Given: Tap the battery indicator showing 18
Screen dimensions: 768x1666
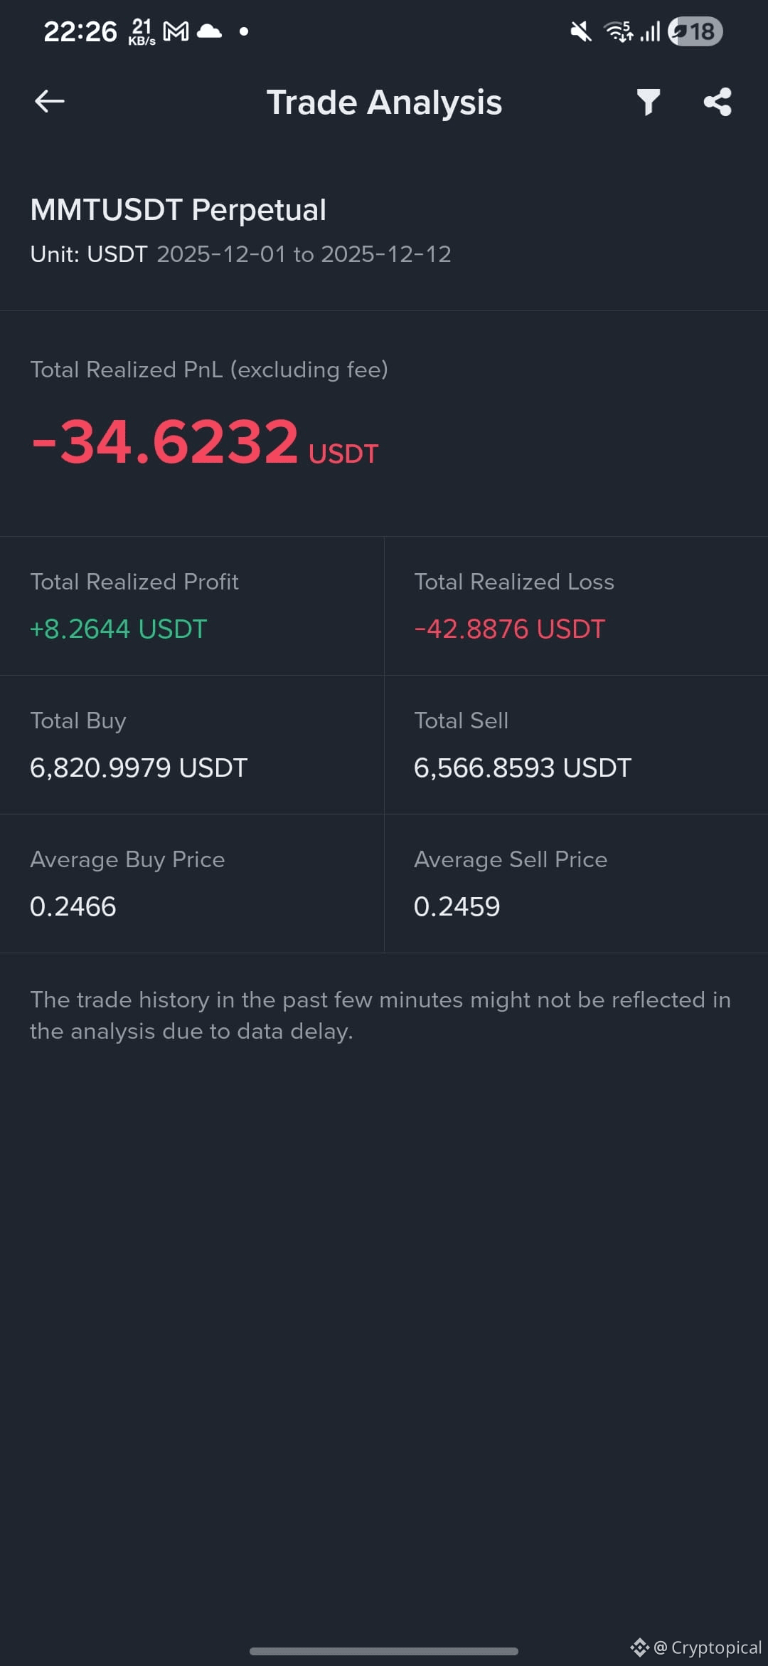Looking at the screenshot, I should [x=695, y=31].
